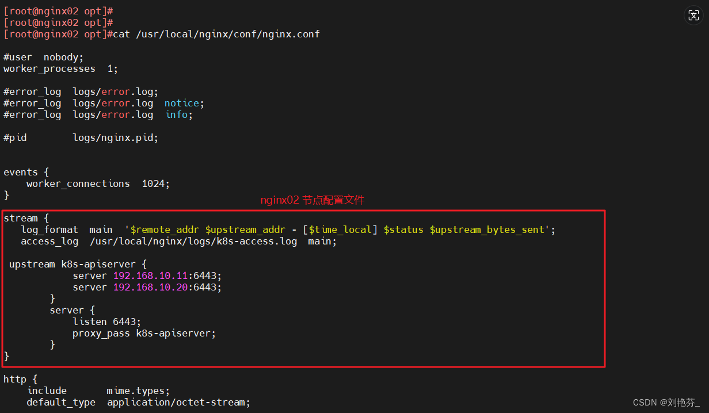Click the 'worker_processes 1;' line
The height and width of the screenshot is (413, 709).
point(61,69)
